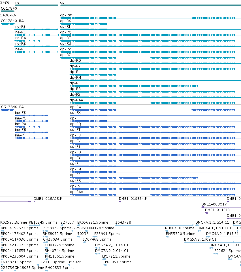This screenshot has height=272, width=241.
Task: Choose transcript dp-RI
Action: (x=74, y=72)
